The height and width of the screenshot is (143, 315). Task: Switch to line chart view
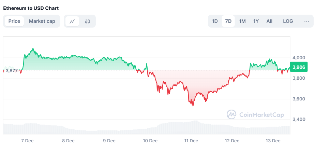[72, 21]
